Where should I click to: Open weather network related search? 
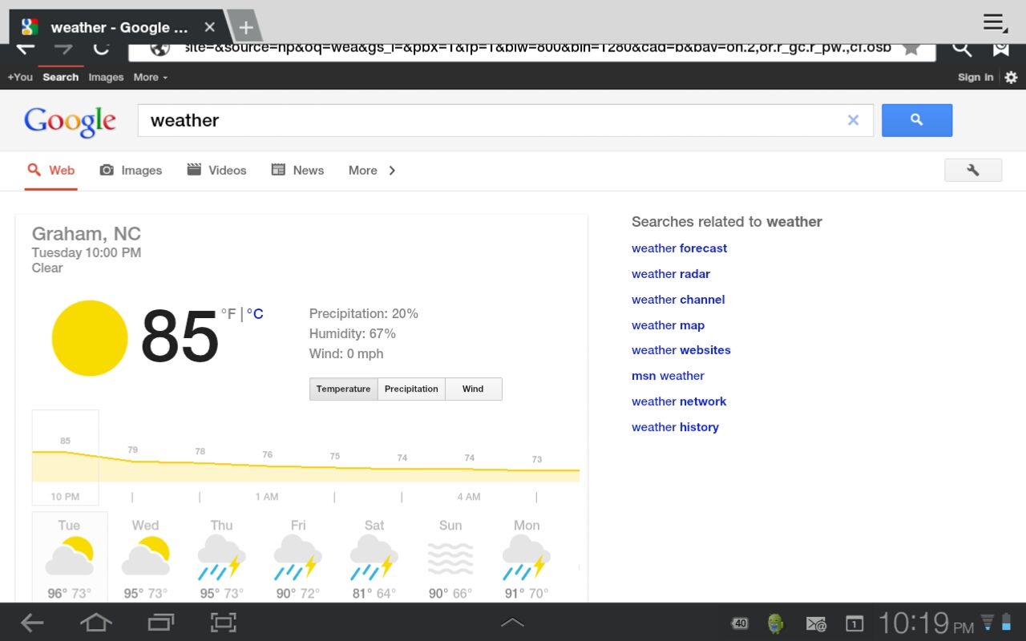click(x=679, y=401)
